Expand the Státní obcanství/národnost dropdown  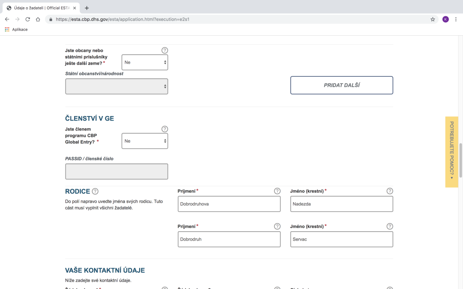(x=117, y=86)
